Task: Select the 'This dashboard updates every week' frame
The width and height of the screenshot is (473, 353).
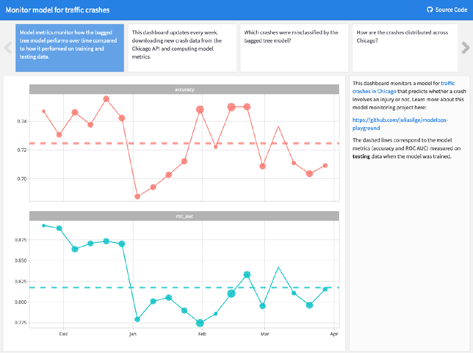Action: 182,48
